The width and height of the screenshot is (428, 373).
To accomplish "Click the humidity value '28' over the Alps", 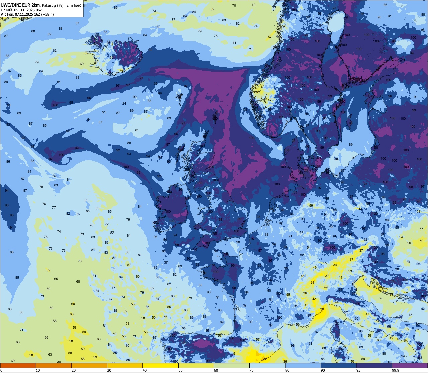I will tap(312, 283).
